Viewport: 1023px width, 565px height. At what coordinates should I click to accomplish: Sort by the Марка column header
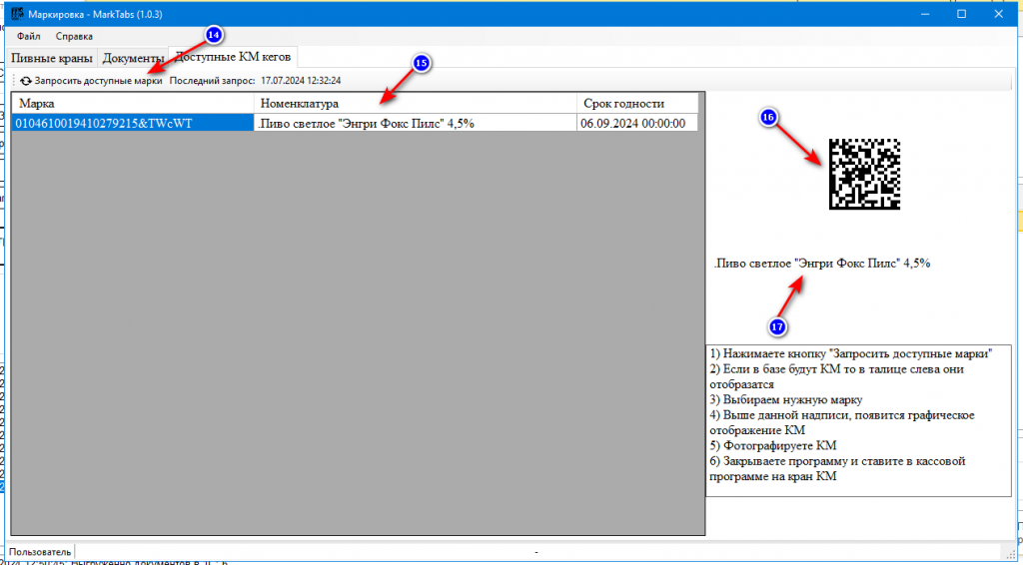[x=133, y=103]
